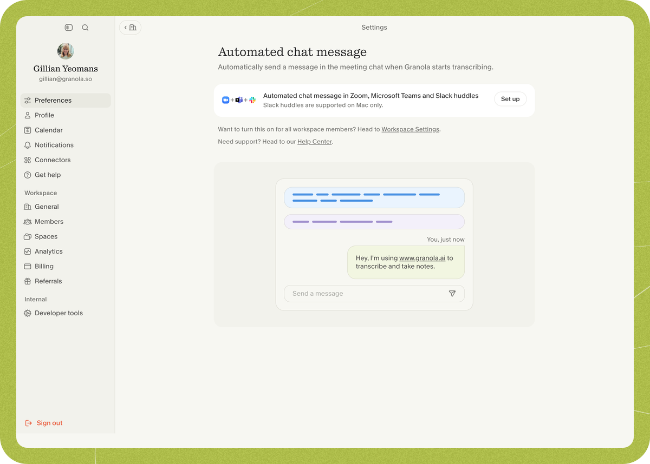Click the Connectors icon

(28, 160)
